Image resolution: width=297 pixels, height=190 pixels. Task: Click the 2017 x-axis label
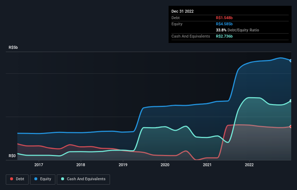pyautogui.click(x=39, y=165)
